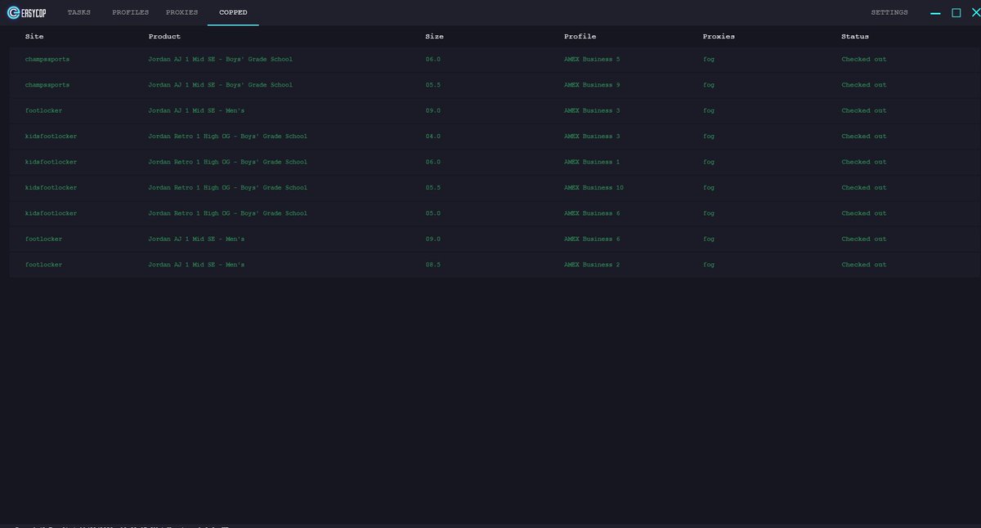The width and height of the screenshot is (981, 528).
Task: Click Checked out status in size 05.0 row
Action: 864,213
